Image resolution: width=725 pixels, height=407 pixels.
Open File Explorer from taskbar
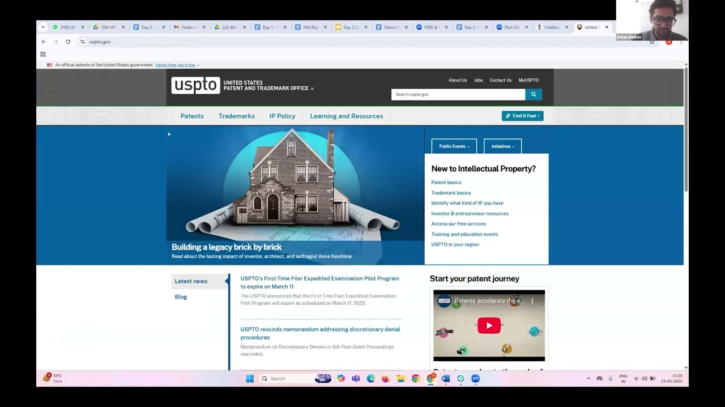point(400,379)
